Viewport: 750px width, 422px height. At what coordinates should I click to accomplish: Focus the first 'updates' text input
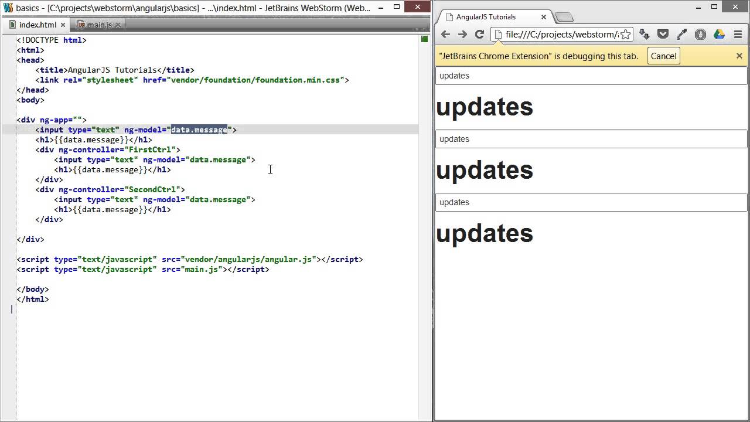tap(591, 76)
